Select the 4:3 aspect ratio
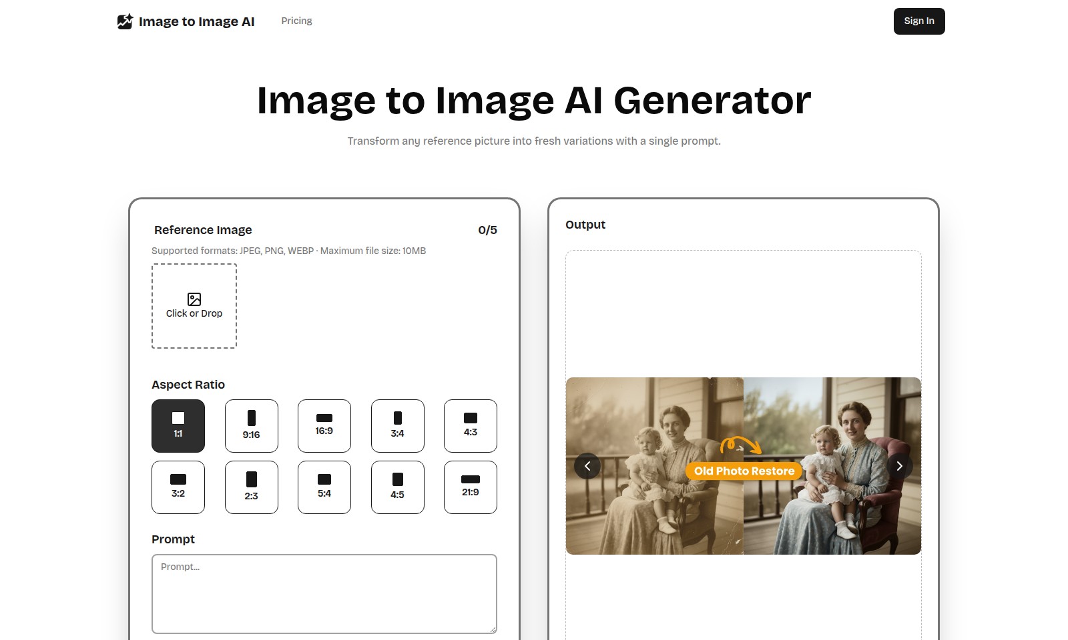This screenshot has height=640, width=1068. pos(471,426)
